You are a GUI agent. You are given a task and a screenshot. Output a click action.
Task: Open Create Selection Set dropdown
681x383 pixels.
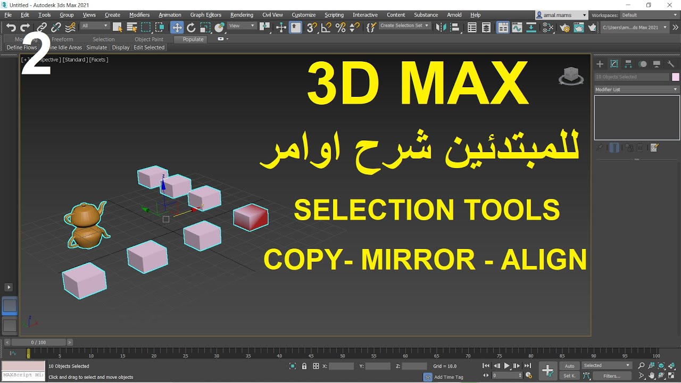(x=404, y=26)
